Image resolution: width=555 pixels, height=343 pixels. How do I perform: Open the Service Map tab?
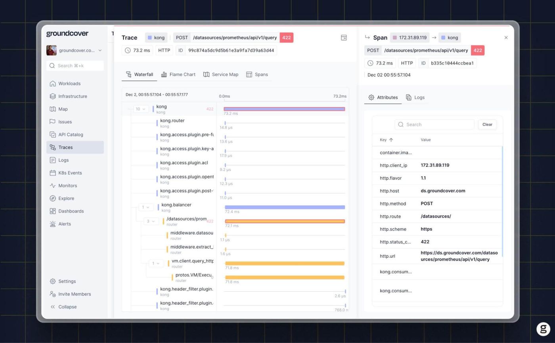(221, 75)
